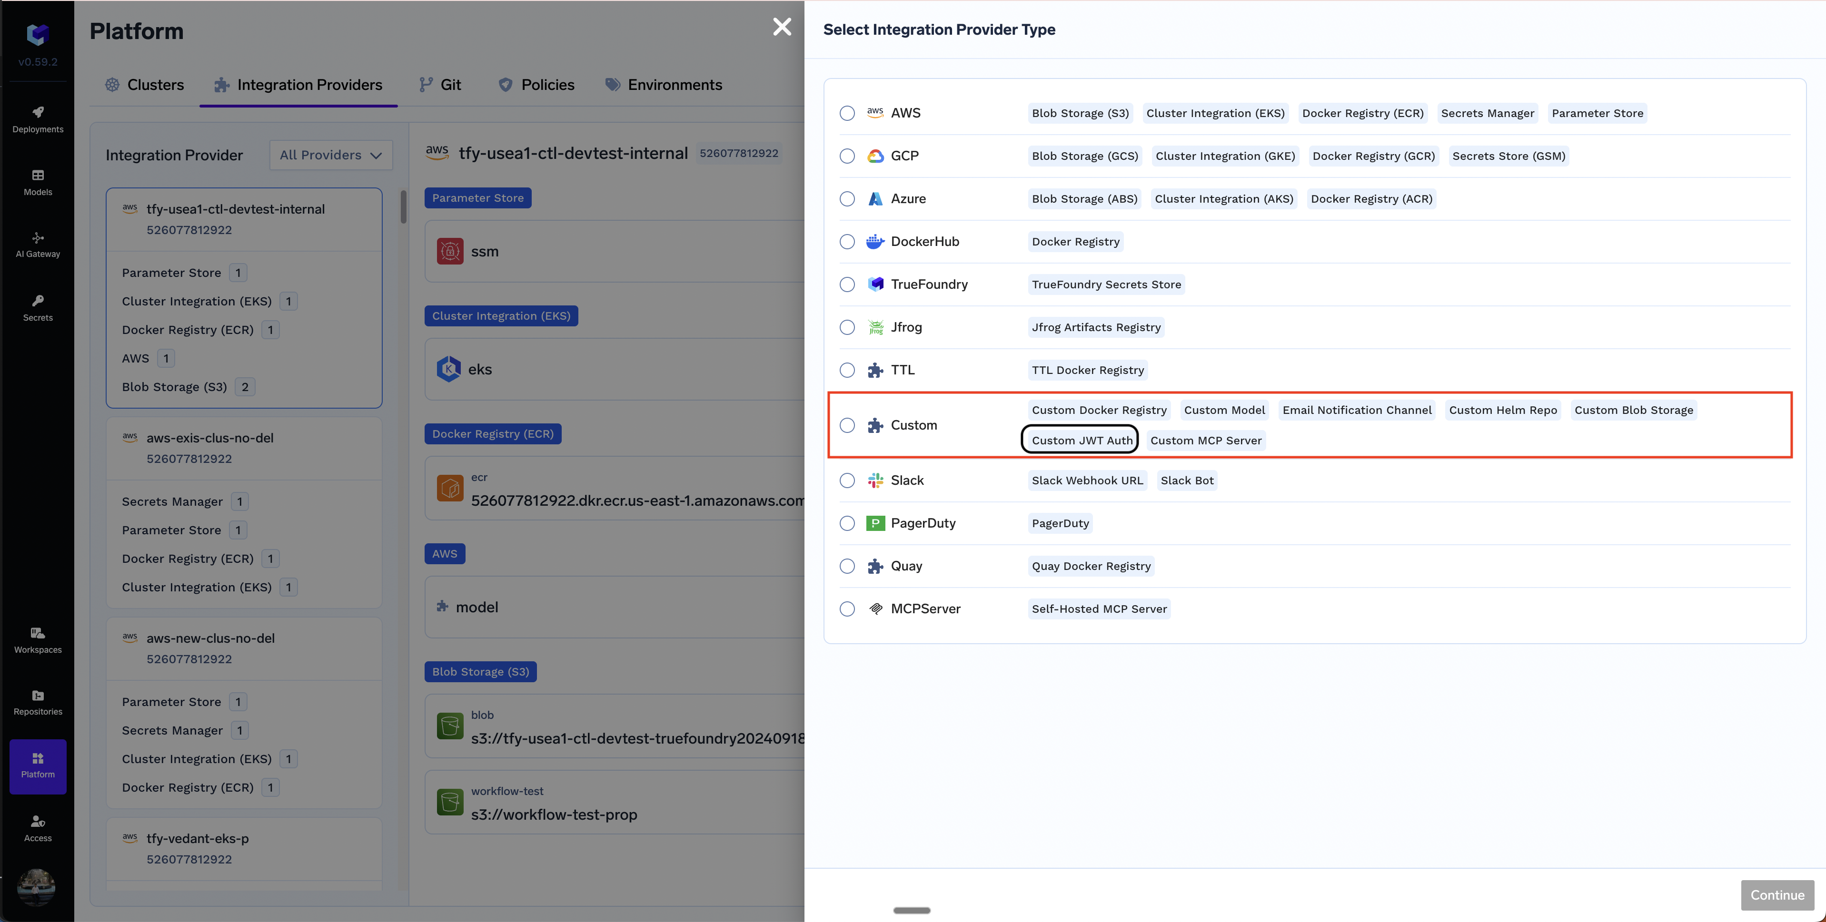Close the provider type panel with X
1826x922 pixels.
(x=782, y=27)
